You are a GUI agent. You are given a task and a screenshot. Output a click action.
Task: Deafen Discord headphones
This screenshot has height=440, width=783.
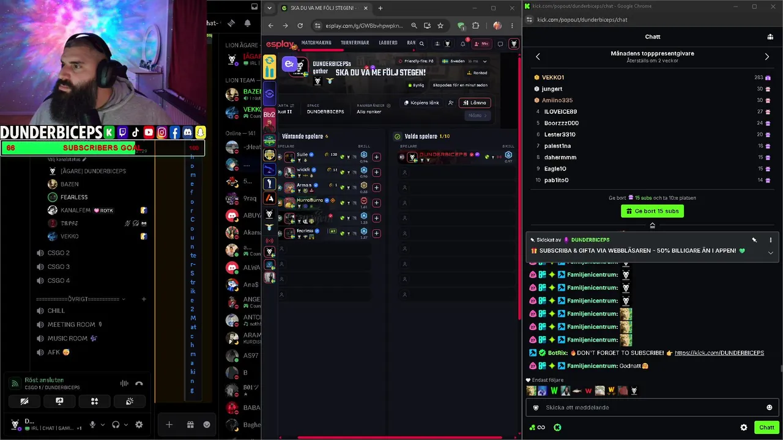point(116,425)
